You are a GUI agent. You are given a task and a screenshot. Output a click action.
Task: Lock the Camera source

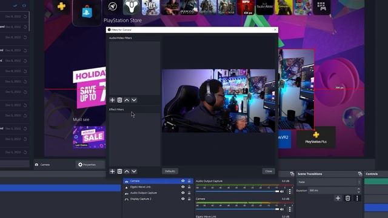189,181
